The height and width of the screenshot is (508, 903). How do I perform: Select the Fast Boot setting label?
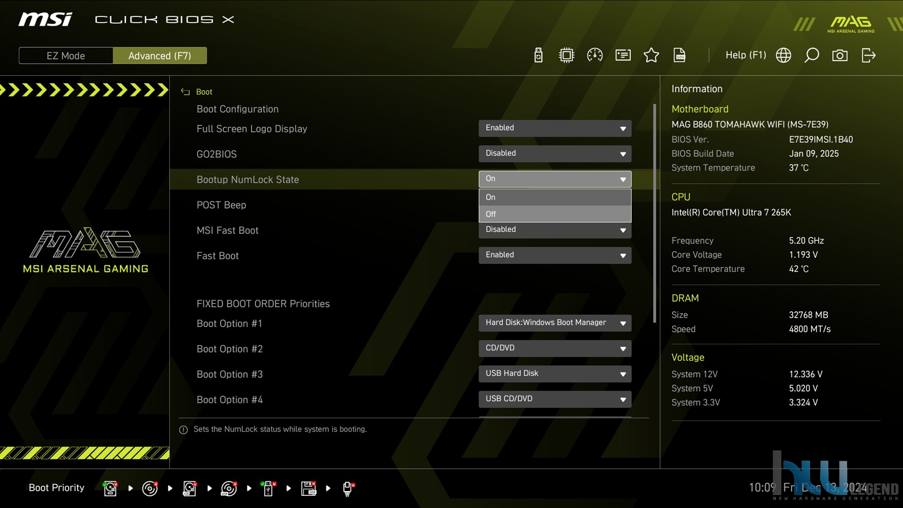(217, 256)
